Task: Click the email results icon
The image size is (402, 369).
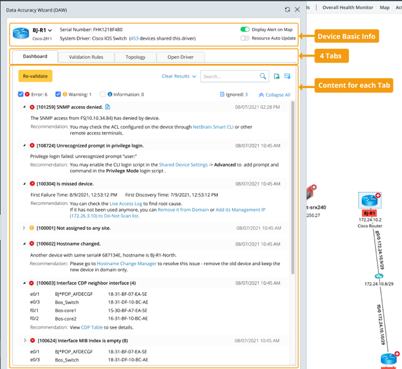Action: [x=287, y=76]
